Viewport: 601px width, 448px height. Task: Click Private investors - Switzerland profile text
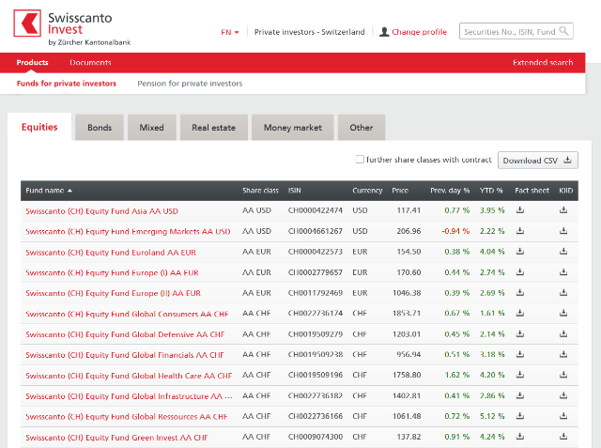309,32
